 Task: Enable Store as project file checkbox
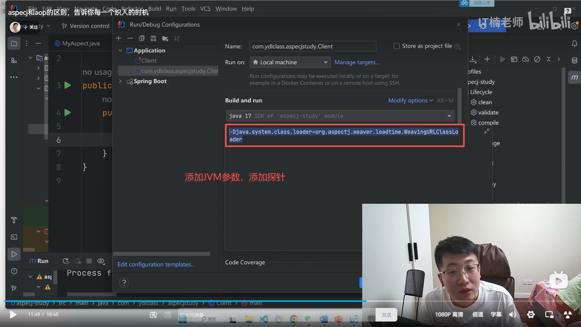(x=396, y=46)
